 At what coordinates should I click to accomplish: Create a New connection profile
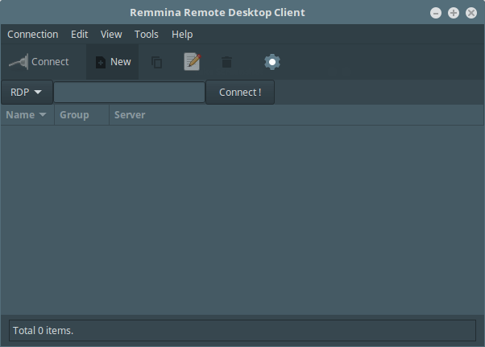pos(113,62)
